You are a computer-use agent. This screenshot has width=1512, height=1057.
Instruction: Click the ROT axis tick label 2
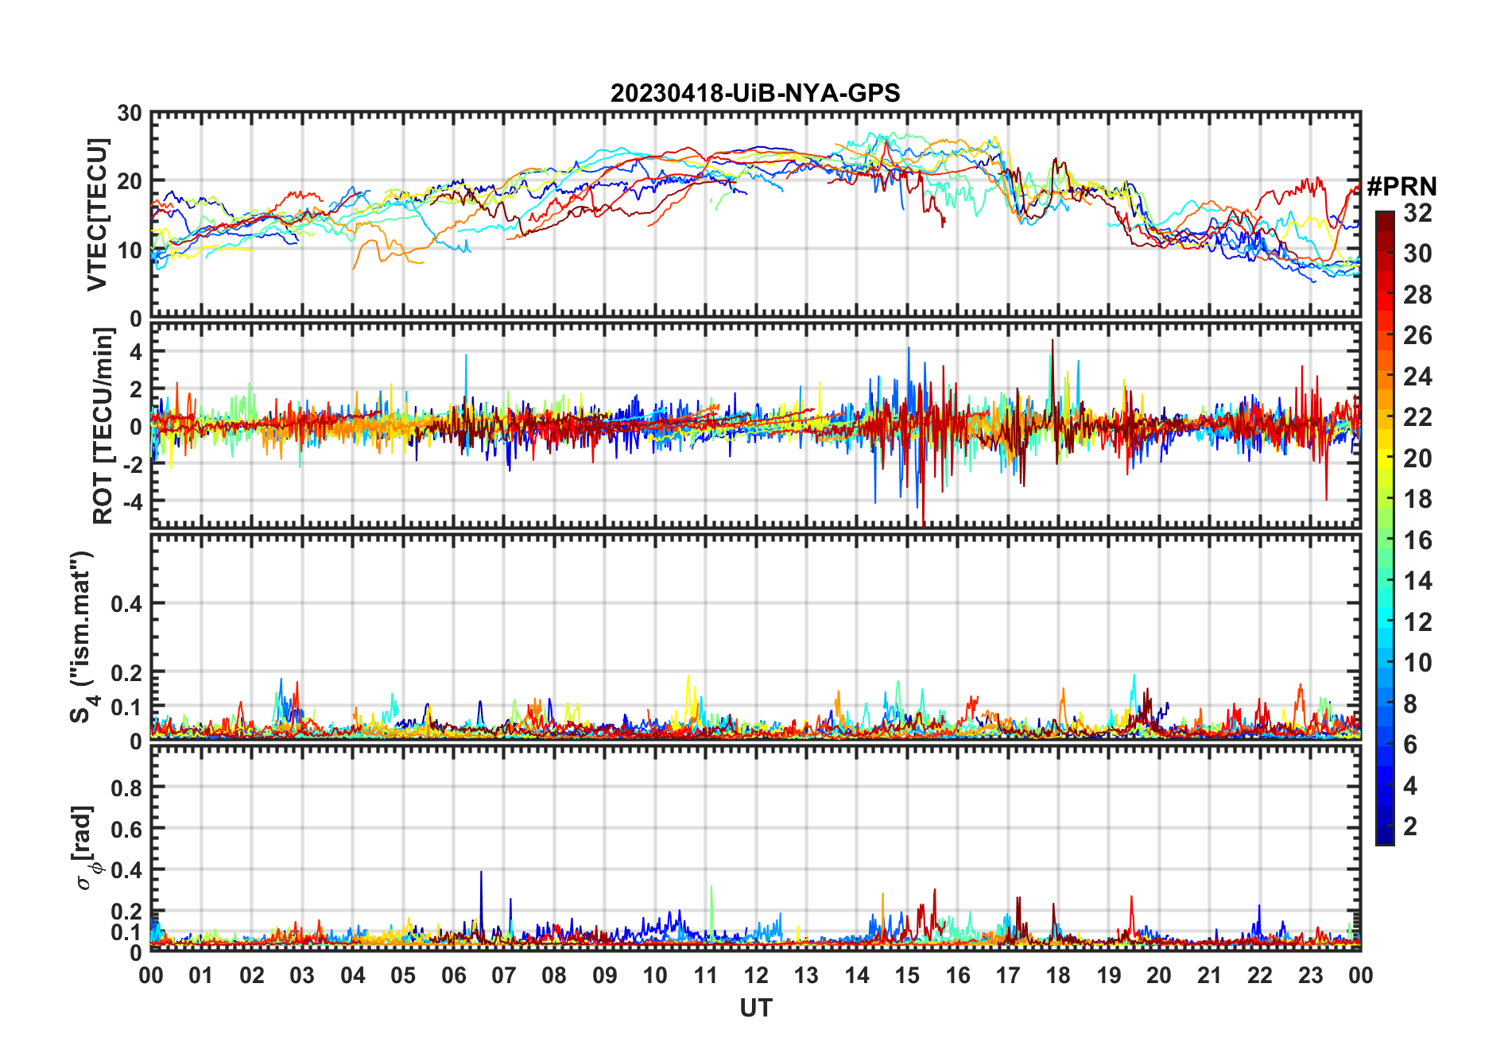click(x=136, y=389)
